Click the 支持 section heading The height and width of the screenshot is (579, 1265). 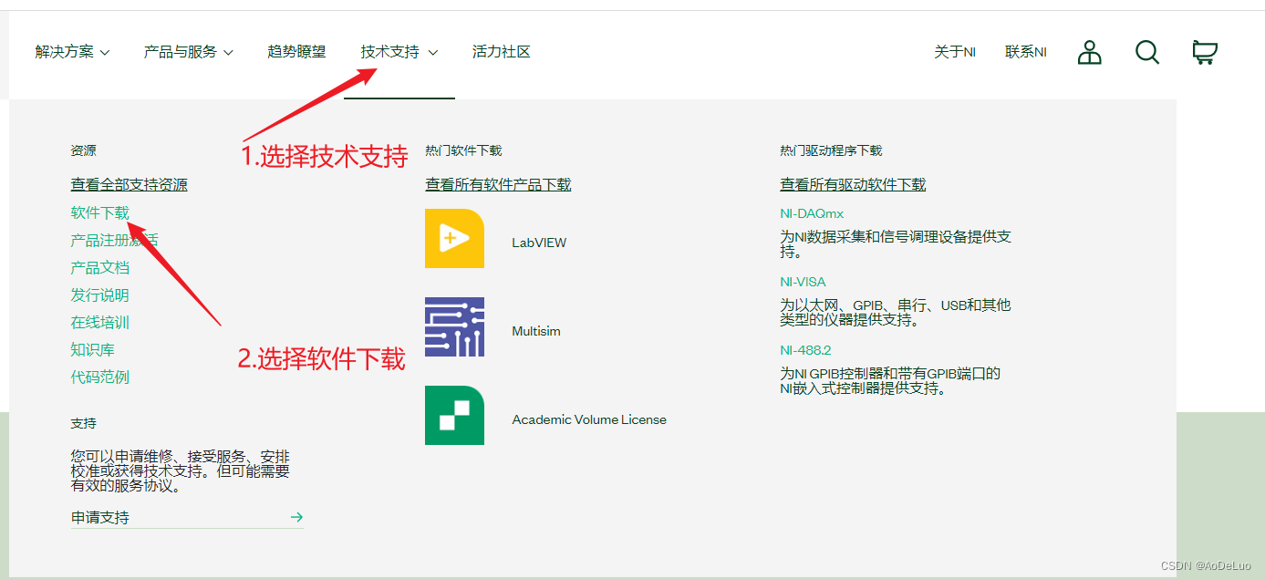(84, 423)
